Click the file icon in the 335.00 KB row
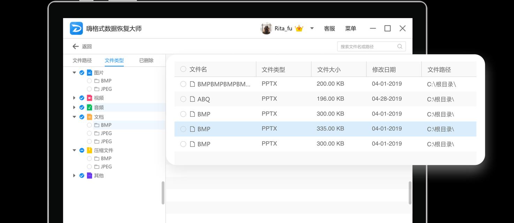Screen dimensions: 514x223 [x=192, y=129]
